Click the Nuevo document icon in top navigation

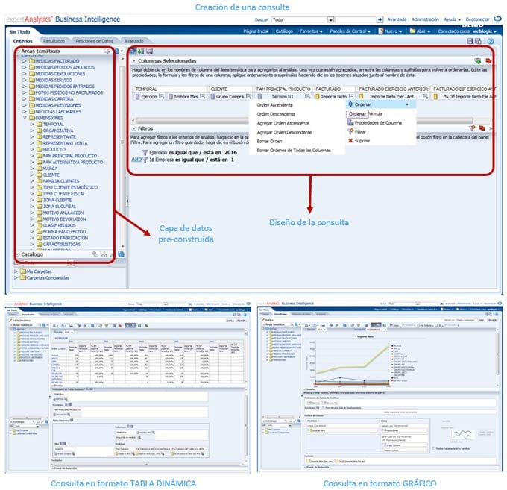[381, 31]
